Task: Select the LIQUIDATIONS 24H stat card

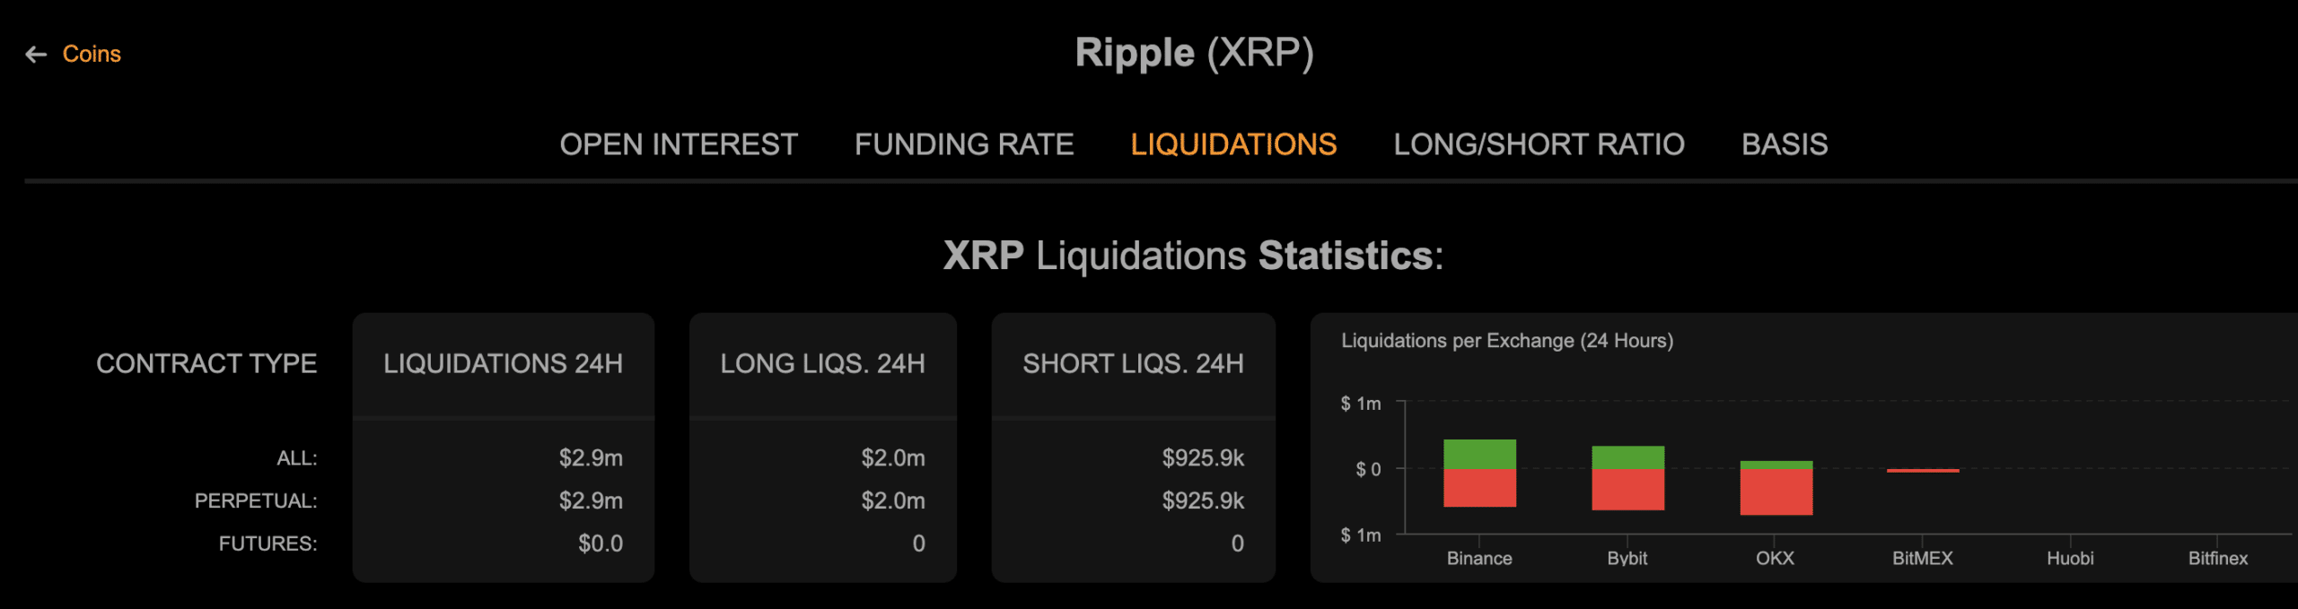Action: pyautogui.click(x=504, y=364)
